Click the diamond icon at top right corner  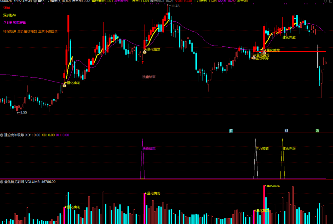pyautogui.click(x=325, y=1)
